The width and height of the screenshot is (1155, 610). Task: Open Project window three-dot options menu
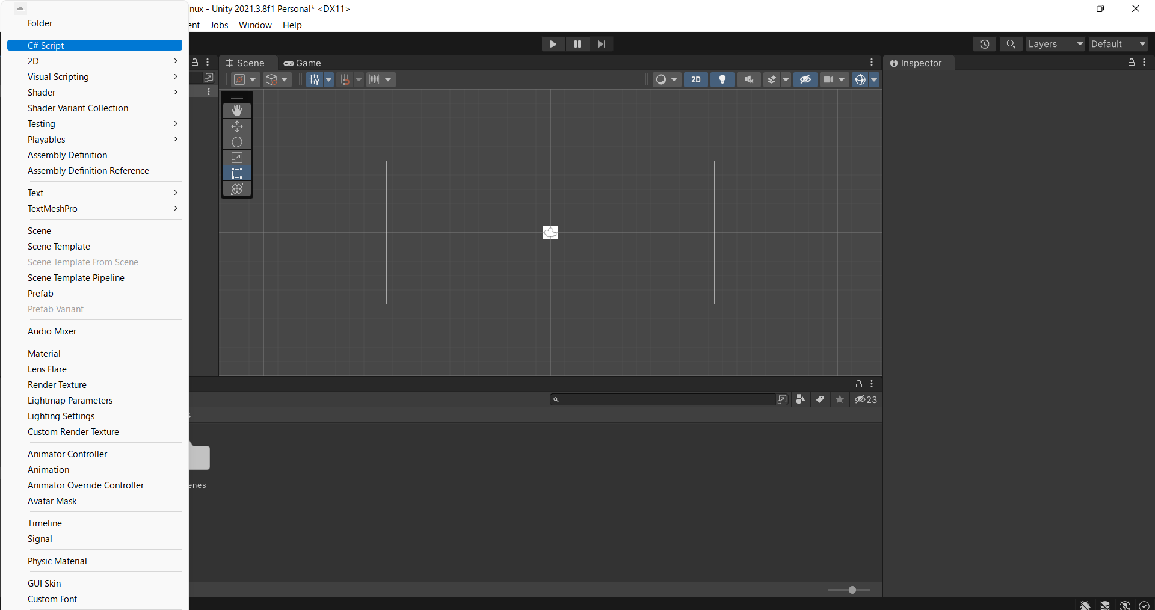coord(872,384)
